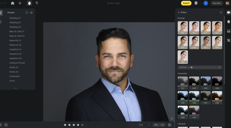Open the color palette adjustments tab
231x128 pixels.
point(228,13)
